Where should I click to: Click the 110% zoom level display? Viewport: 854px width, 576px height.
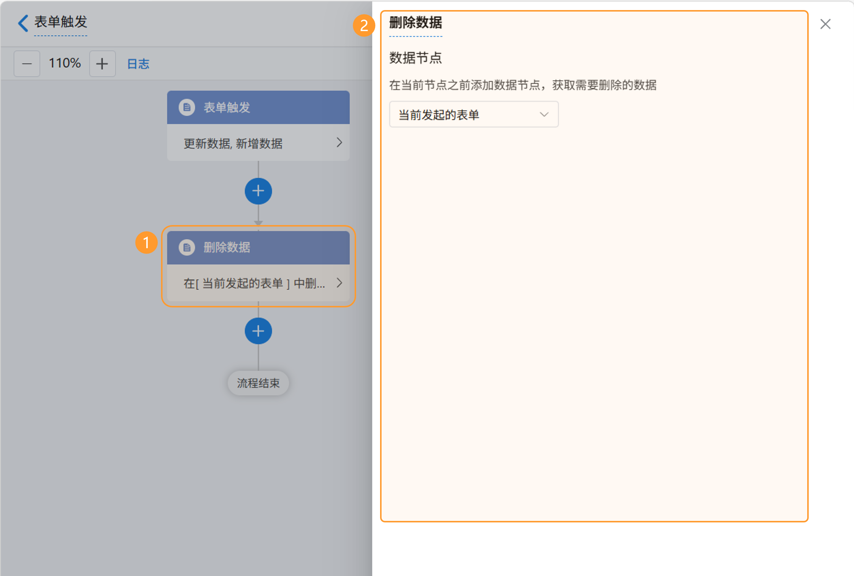pos(65,63)
